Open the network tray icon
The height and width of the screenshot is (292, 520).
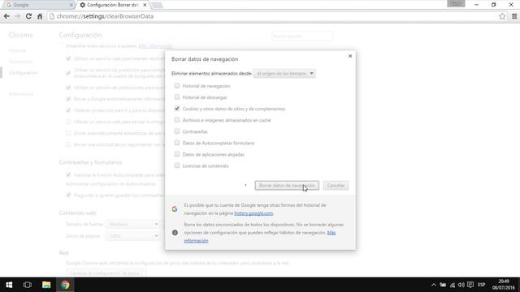[x=453, y=285]
